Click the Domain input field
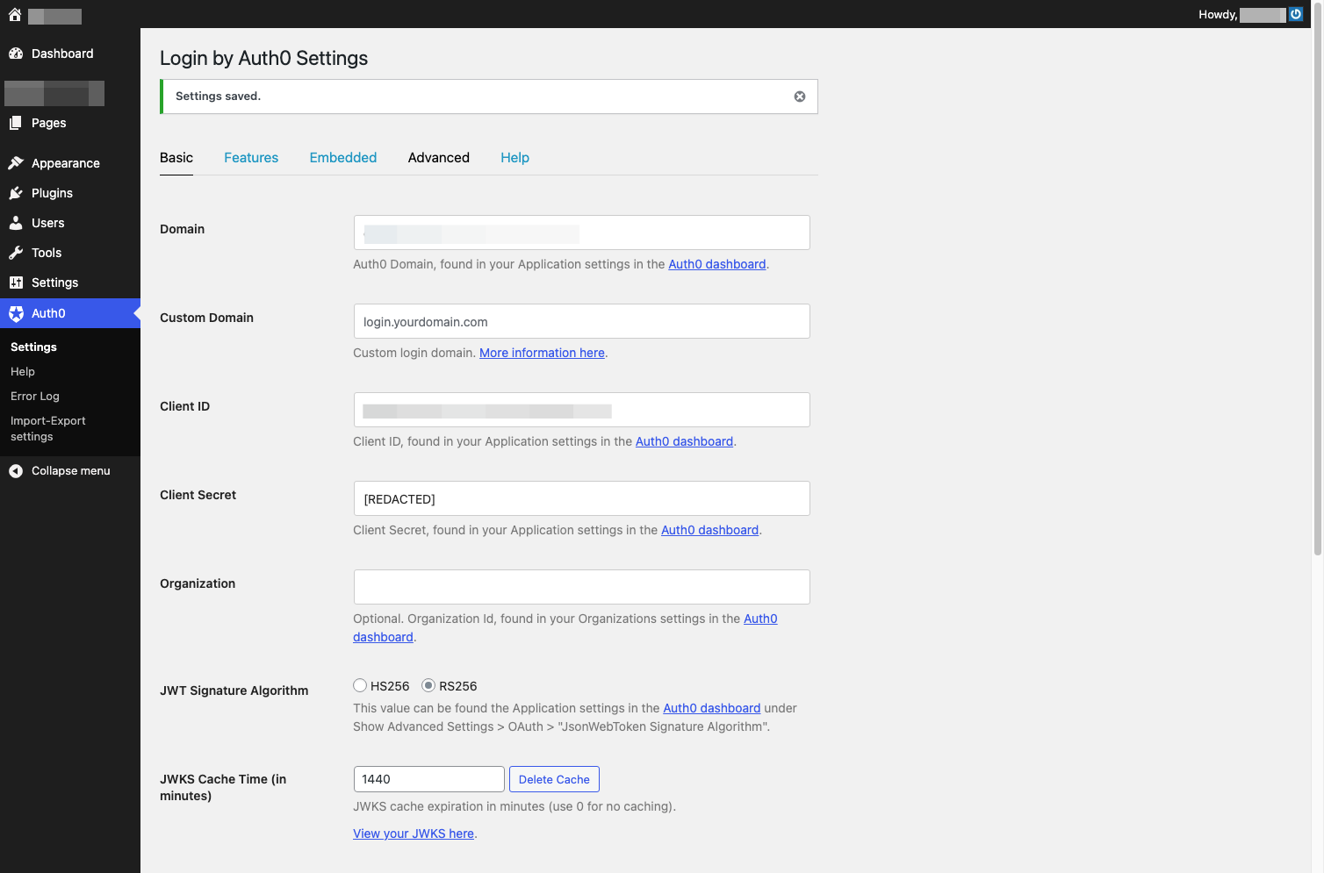 [581, 233]
